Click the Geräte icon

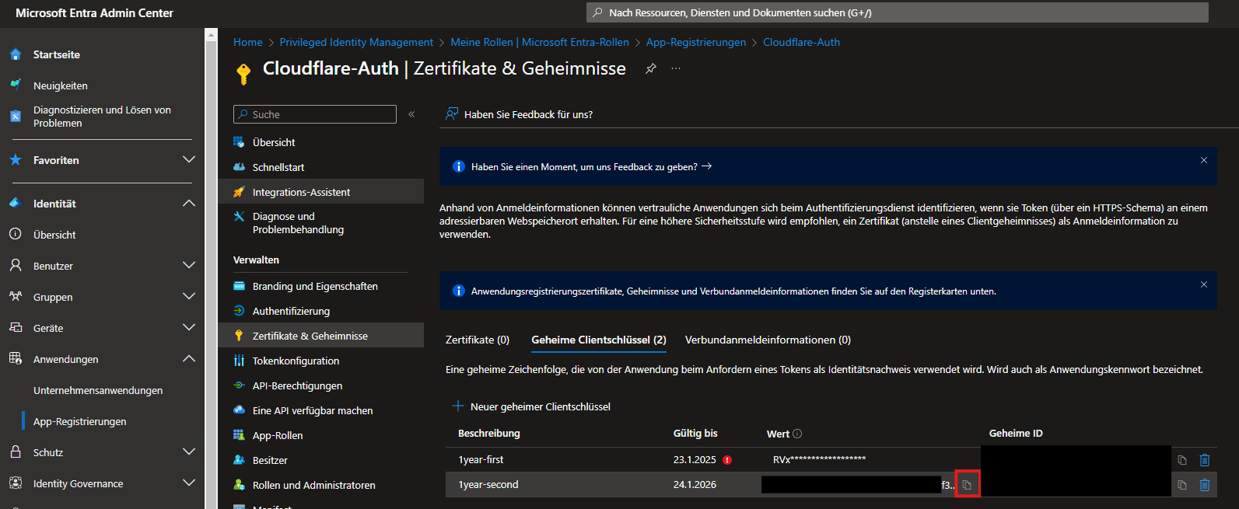16,327
